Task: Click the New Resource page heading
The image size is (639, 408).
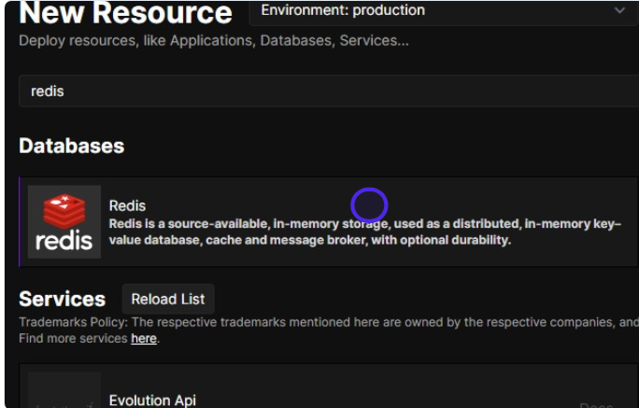Action: (125, 13)
